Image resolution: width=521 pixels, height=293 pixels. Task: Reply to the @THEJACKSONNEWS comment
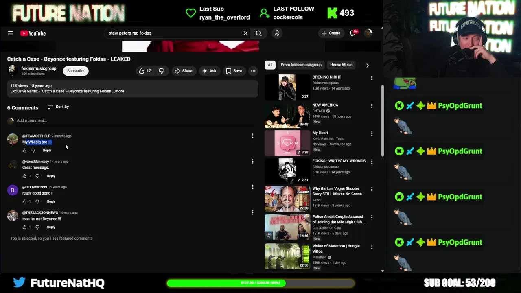(x=51, y=227)
